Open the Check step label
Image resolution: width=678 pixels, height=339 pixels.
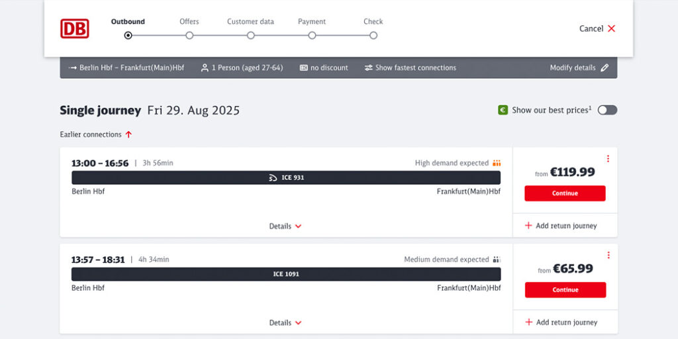tap(373, 22)
